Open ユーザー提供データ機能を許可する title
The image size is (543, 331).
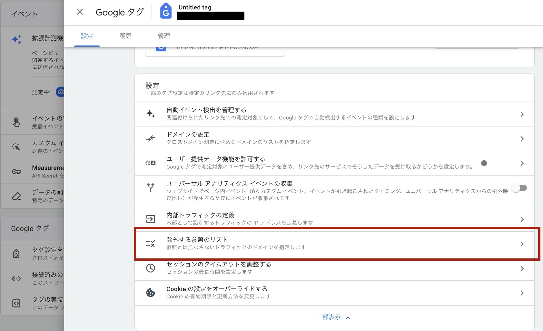(x=216, y=159)
